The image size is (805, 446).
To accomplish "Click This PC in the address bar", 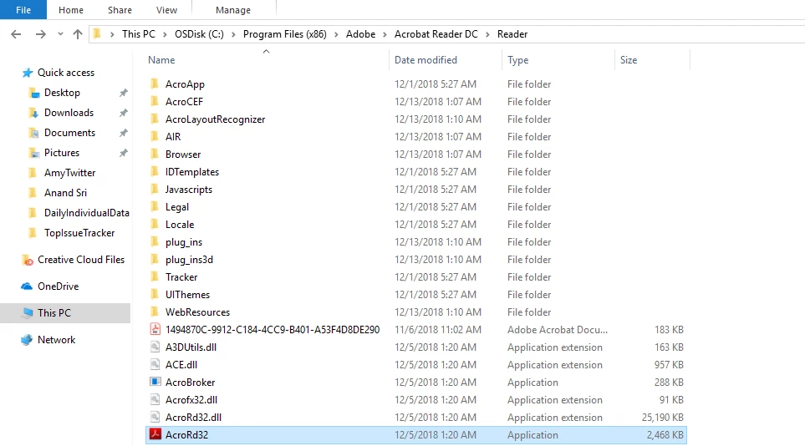I will click(138, 34).
